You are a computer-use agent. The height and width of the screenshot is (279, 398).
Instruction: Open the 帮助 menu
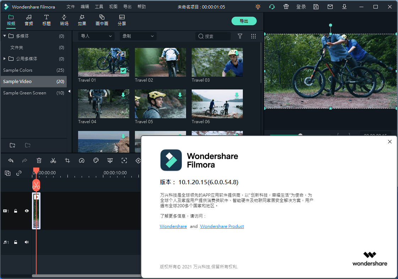[x=142, y=7]
